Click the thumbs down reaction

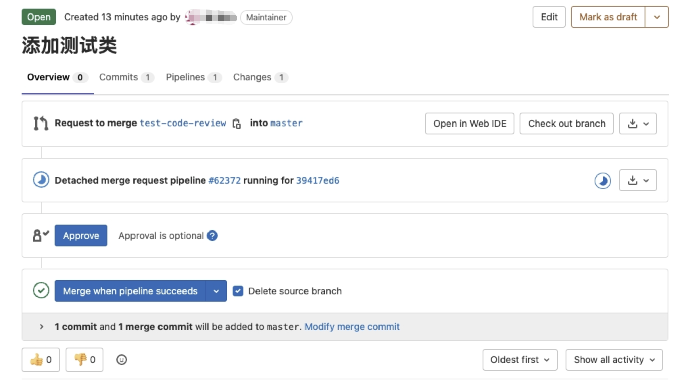84,360
